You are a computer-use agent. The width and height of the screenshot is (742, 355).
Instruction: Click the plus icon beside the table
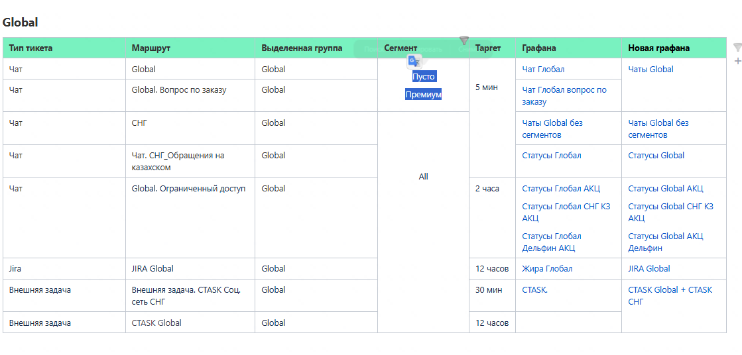click(x=737, y=60)
